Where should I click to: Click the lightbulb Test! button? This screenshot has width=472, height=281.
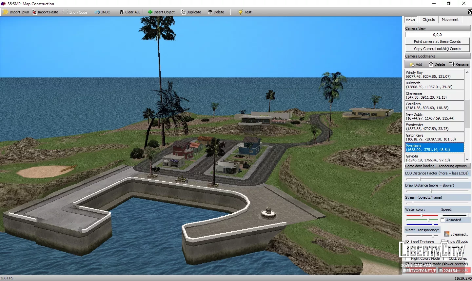245,12
